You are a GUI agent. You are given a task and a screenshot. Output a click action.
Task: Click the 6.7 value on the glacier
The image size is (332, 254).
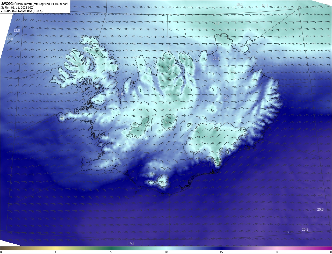pyautogui.click(x=167, y=122)
